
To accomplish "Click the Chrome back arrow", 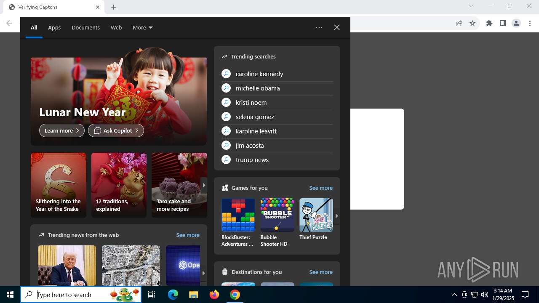I will (9, 23).
